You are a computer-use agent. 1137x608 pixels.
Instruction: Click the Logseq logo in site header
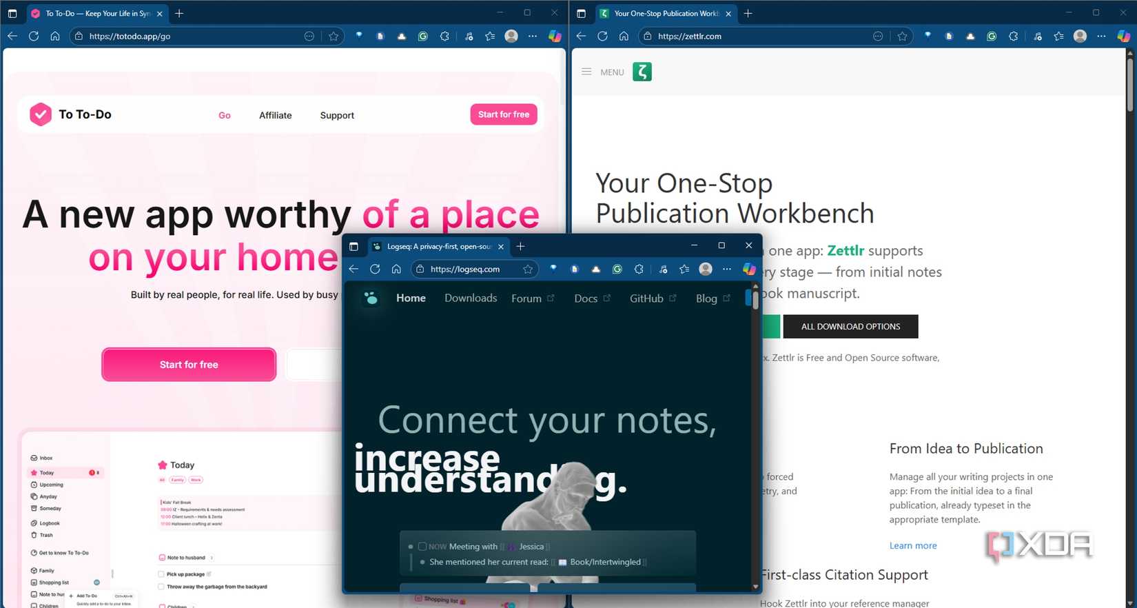(371, 298)
